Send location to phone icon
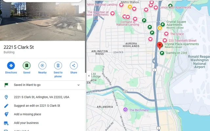This screenshot has width=210, height=131. pyautogui.click(x=58, y=65)
